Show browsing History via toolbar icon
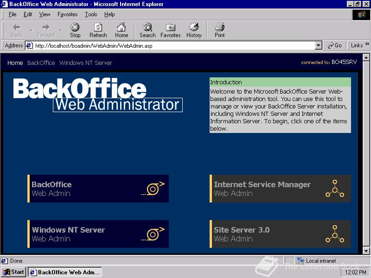 coord(194,27)
